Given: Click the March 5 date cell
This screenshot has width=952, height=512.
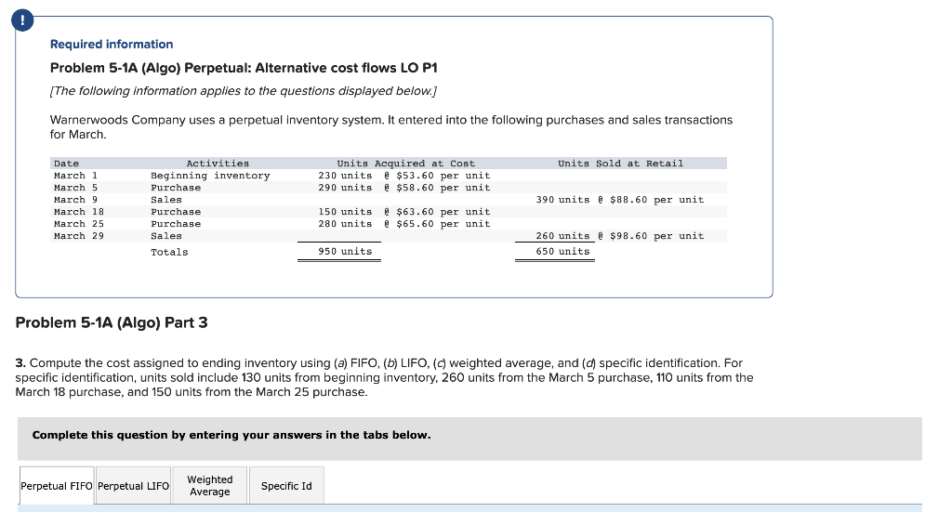Looking at the screenshot, I should 75,188.
